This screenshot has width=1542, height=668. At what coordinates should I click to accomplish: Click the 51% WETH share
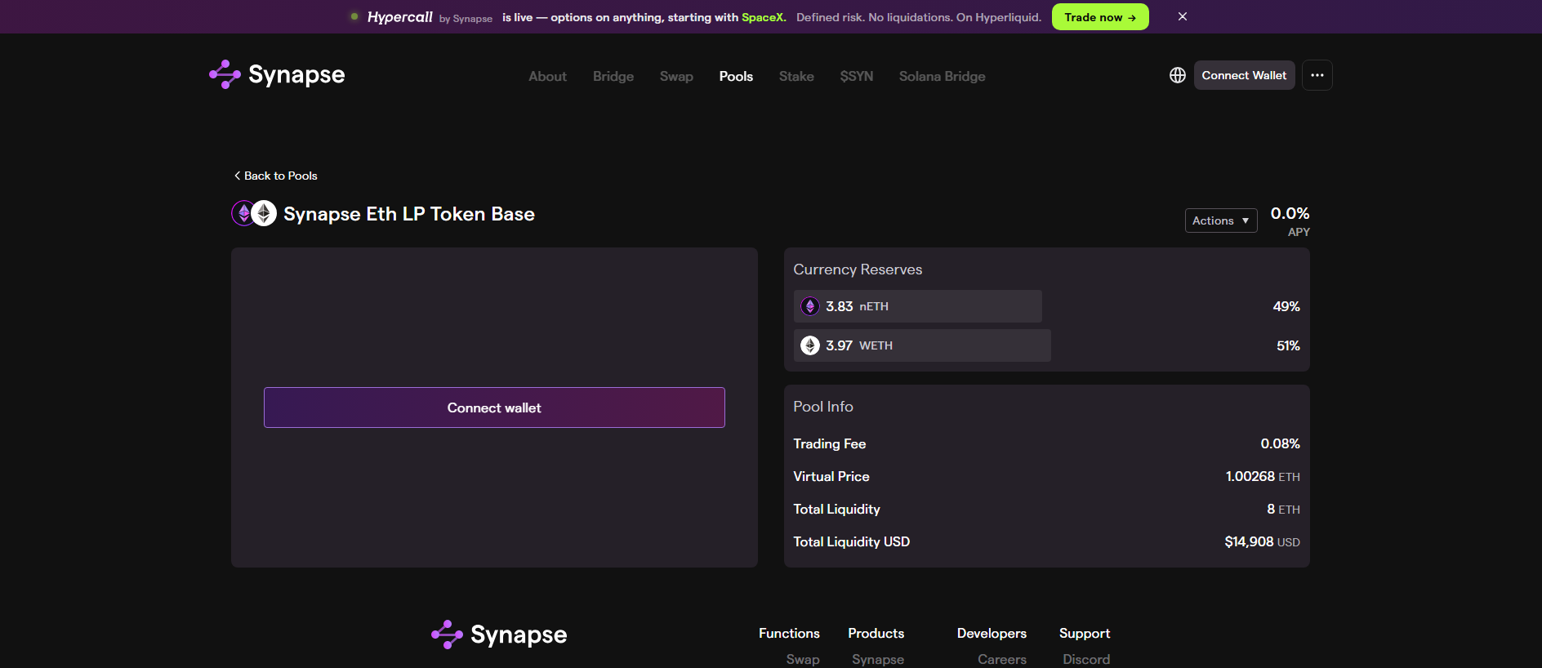click(1288, 345)
